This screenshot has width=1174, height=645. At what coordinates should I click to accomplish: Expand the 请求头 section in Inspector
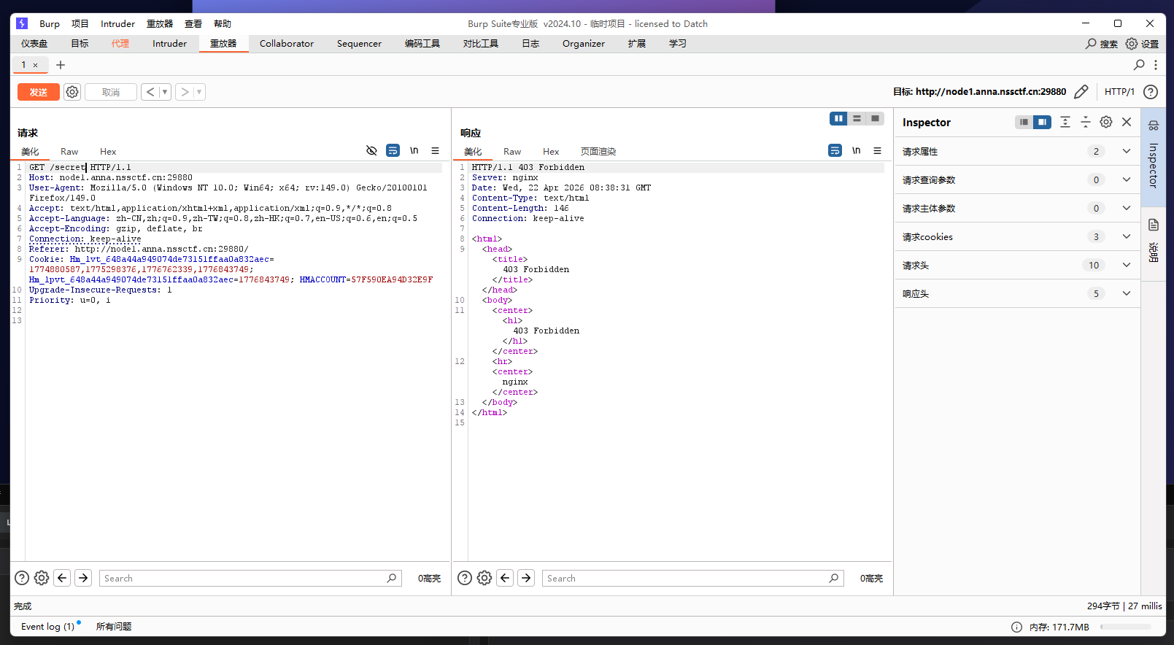(1126, 265)
